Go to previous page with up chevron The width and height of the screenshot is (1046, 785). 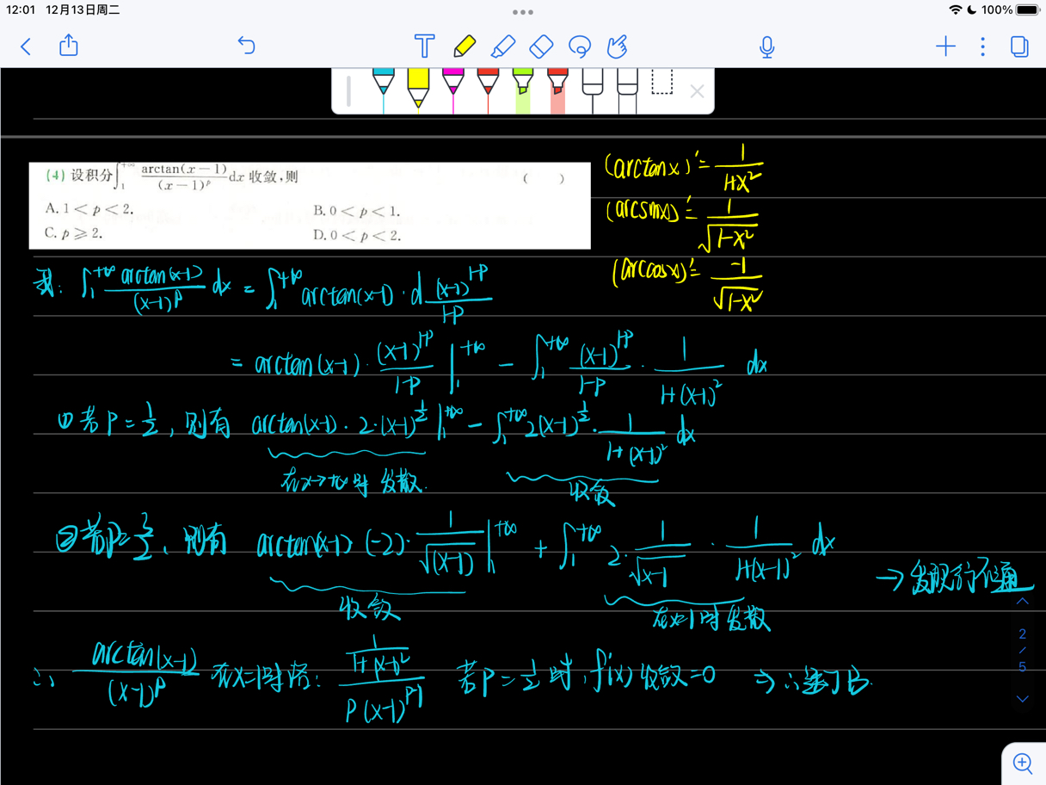(x=1023, y=600)
